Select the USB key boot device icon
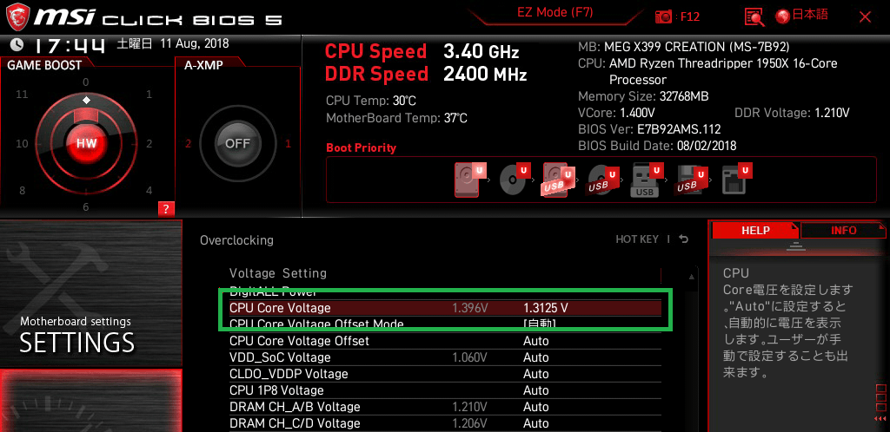Screen dimensions: 890x432 click(x=647, y=180)
